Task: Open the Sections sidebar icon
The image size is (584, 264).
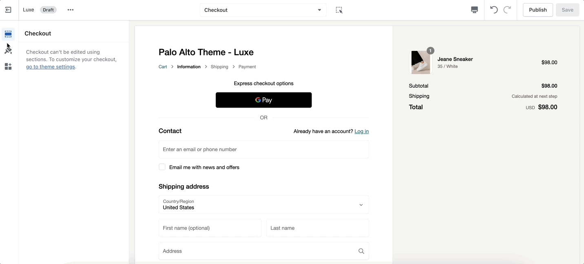Action: pyautogui.click(x=8, y=34)
